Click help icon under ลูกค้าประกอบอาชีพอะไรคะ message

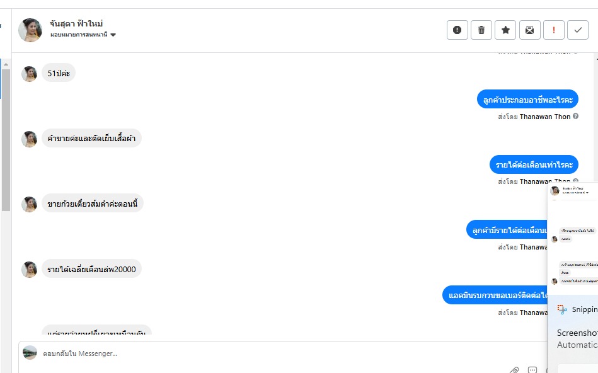click(575, 117)
